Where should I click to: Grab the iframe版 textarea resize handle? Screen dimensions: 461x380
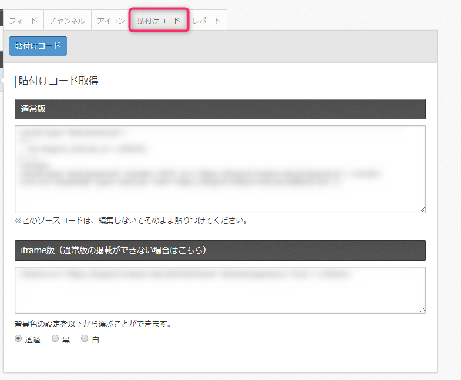pos(422,310)
